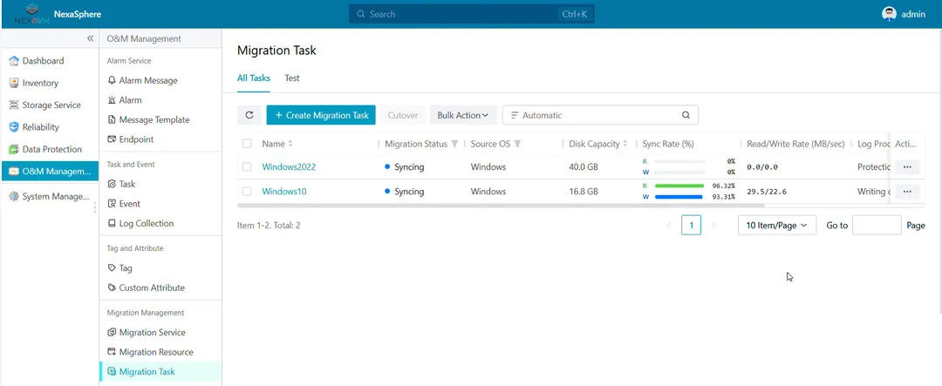Focus the top Search box
This screenshot has height=386, width=942.
click(472, 14)
